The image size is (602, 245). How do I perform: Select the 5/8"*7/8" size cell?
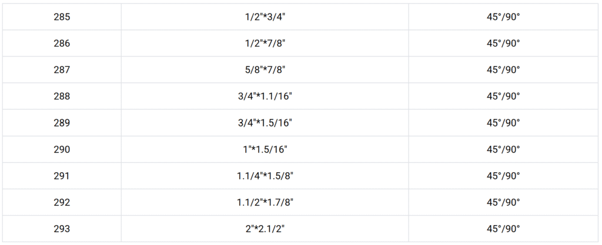coord(265,70)
